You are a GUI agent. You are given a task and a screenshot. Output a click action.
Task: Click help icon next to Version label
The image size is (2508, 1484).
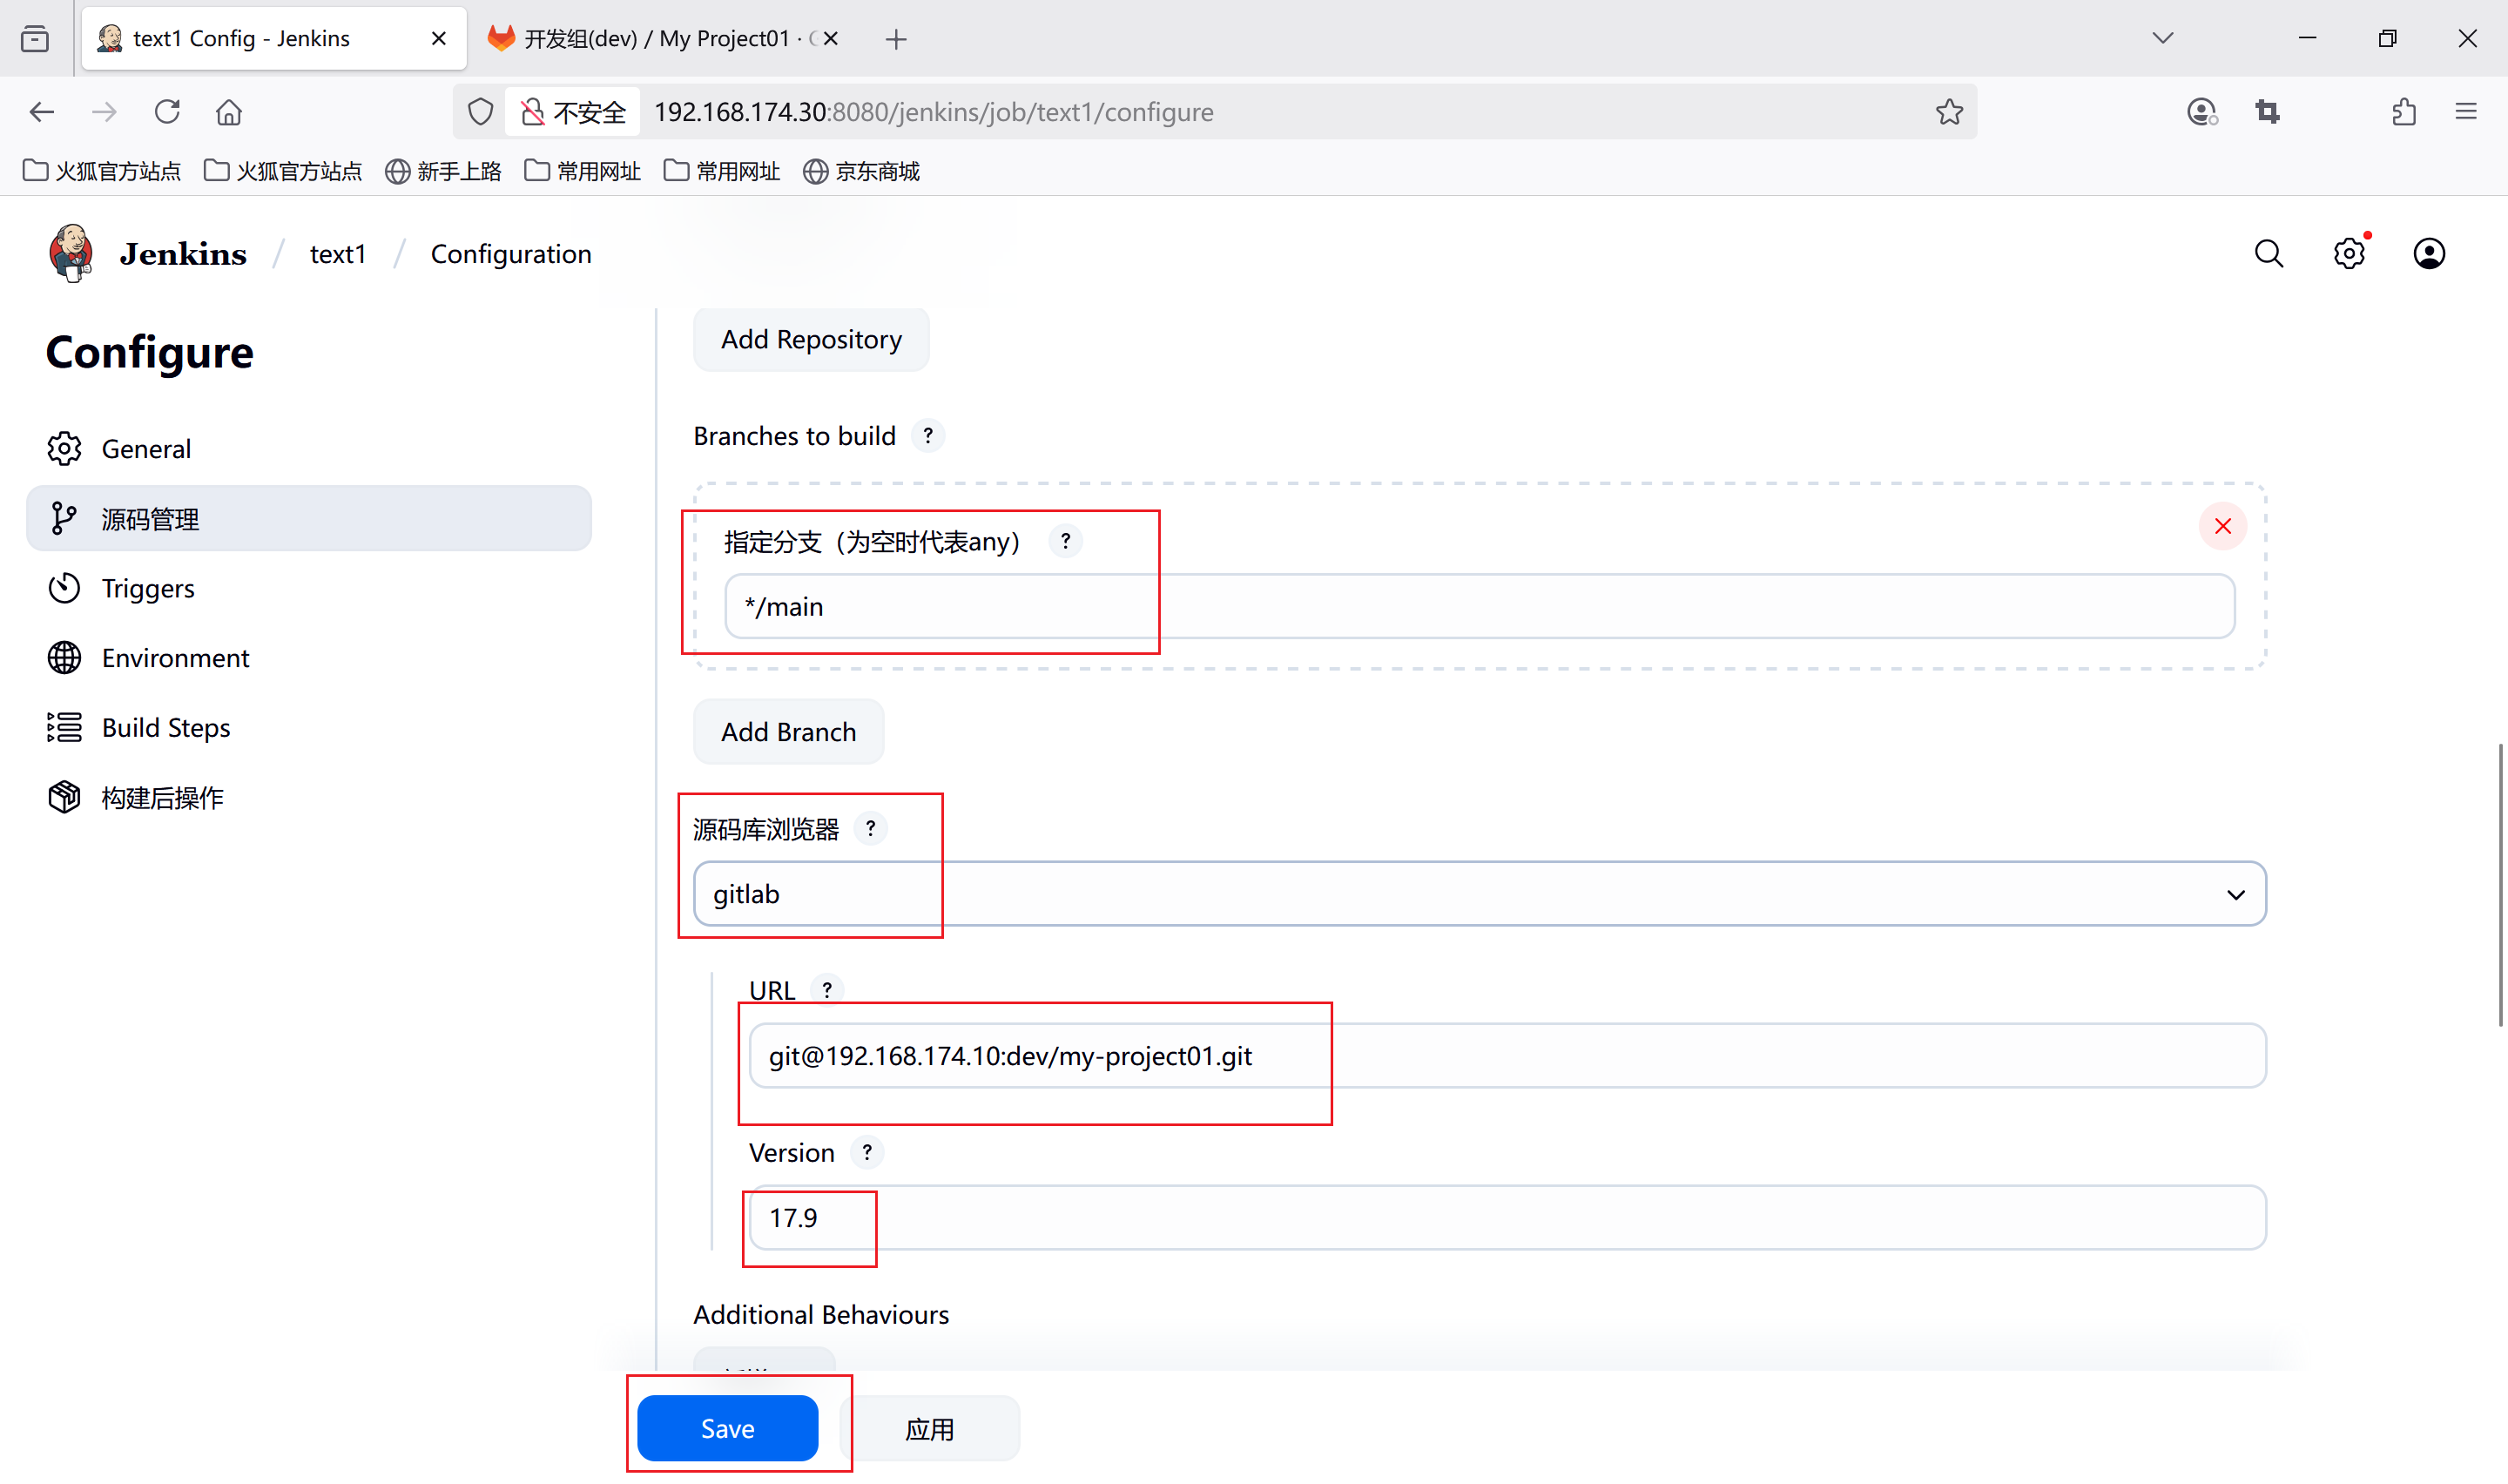click(x=866, y=1152)
